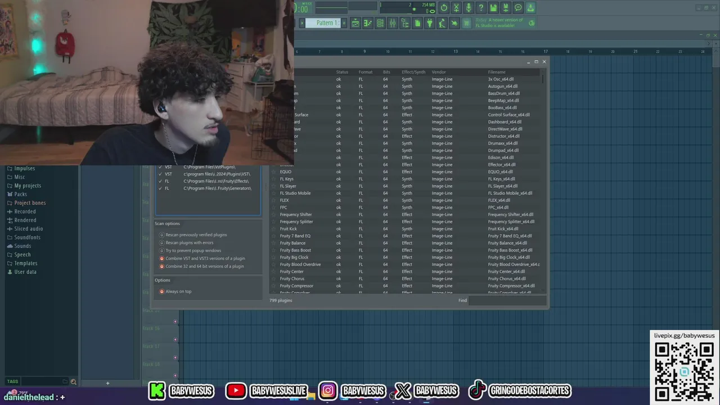Expand My projects folder in browser
Image resolution: width=720 pixels, height=405 pixels.
click(x=24, y=186)
